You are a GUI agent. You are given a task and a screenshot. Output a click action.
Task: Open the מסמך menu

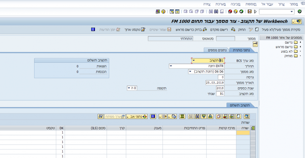(x=294, y=4)
